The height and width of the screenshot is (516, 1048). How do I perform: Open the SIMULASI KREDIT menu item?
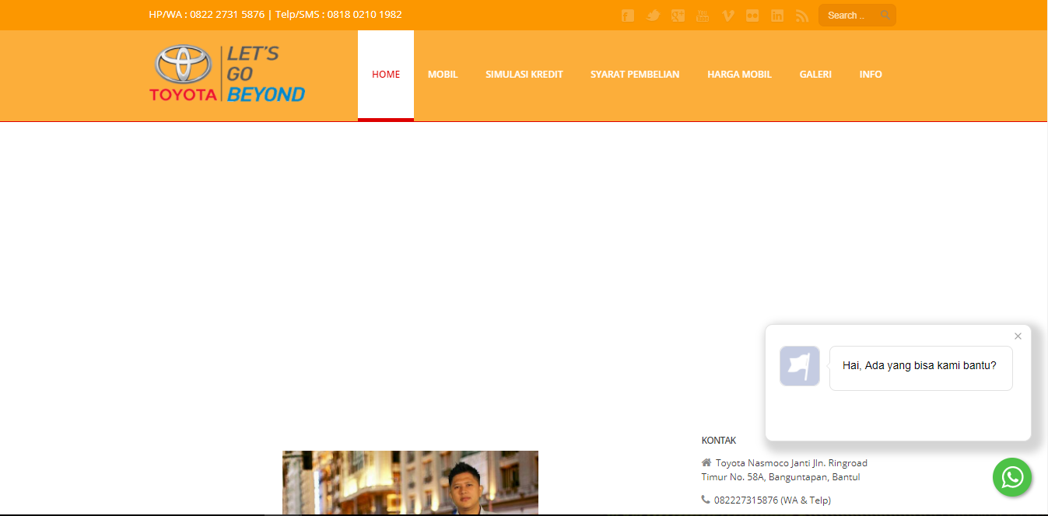pyautogui.click(x=524, y=75)
